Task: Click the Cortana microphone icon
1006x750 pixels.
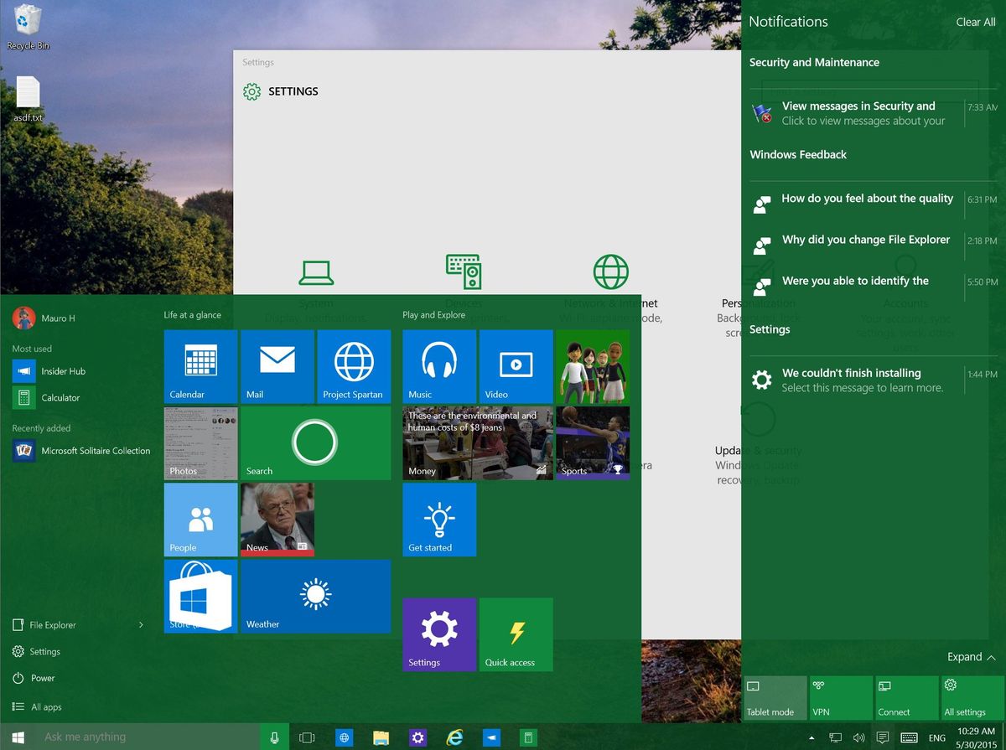Action: tap(275, 737)
